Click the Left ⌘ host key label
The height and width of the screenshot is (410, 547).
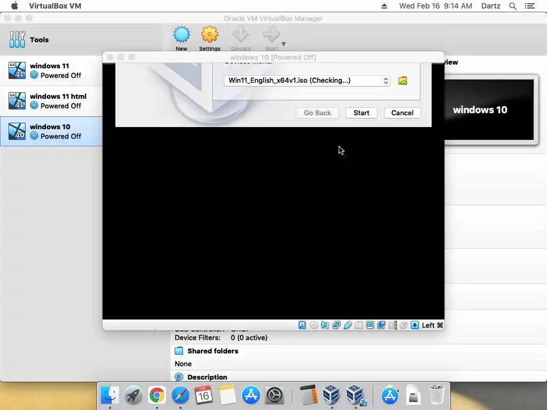coord(433,325)
